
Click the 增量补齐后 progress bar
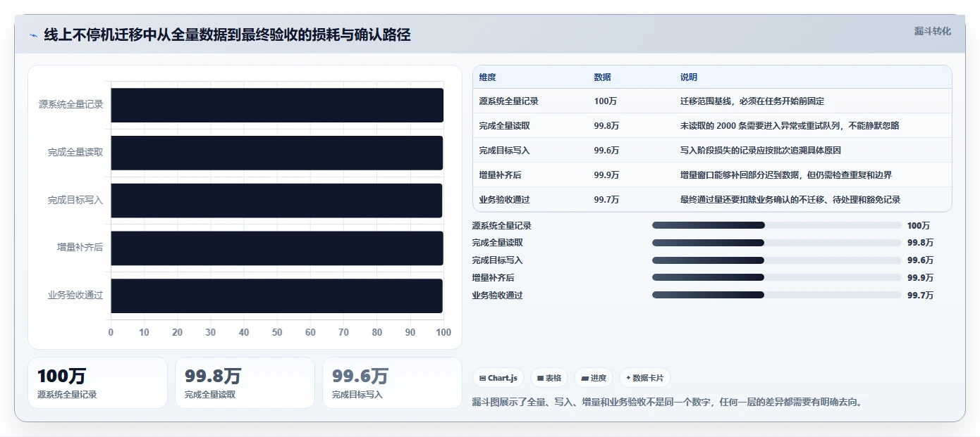(776, 277)
